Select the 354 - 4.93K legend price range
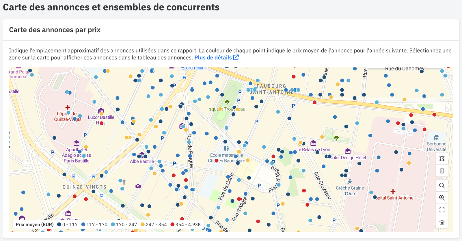 pos(186,225)
